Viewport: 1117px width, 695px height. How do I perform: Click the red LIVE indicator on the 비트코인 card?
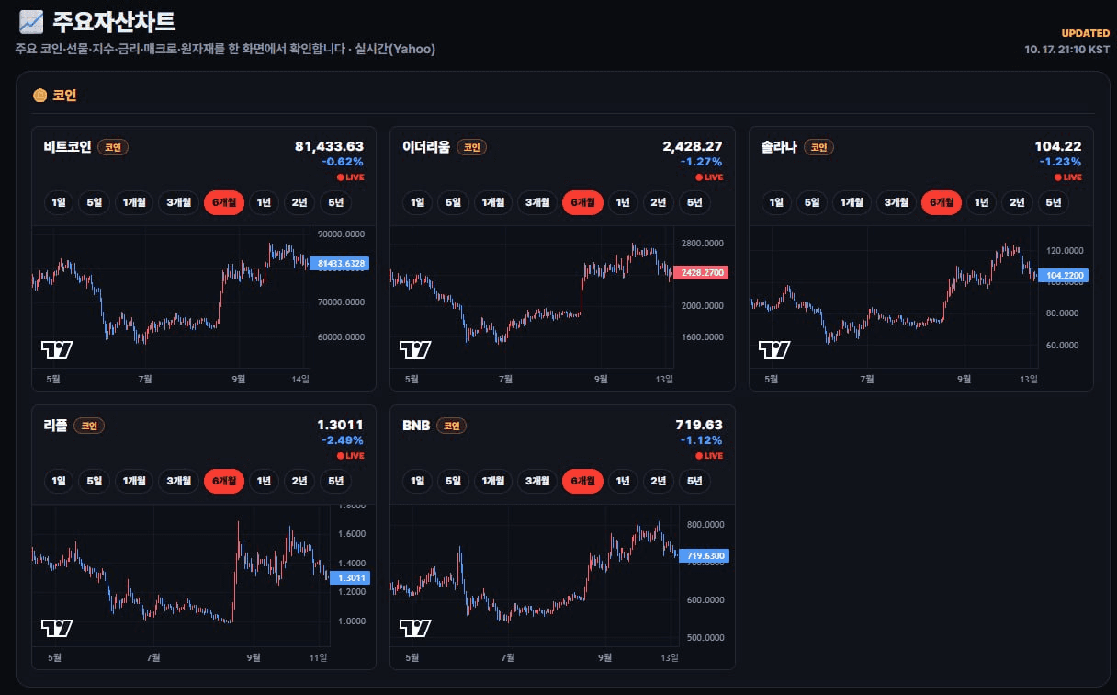(x=350, y=177)
